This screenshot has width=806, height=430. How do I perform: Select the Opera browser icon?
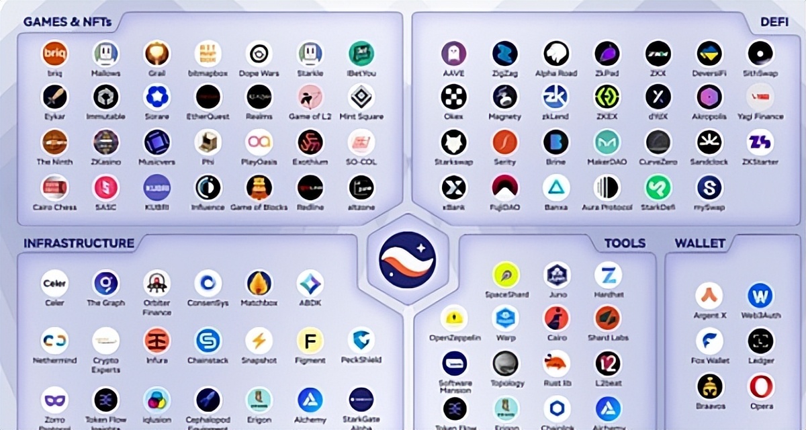[760, 386]
